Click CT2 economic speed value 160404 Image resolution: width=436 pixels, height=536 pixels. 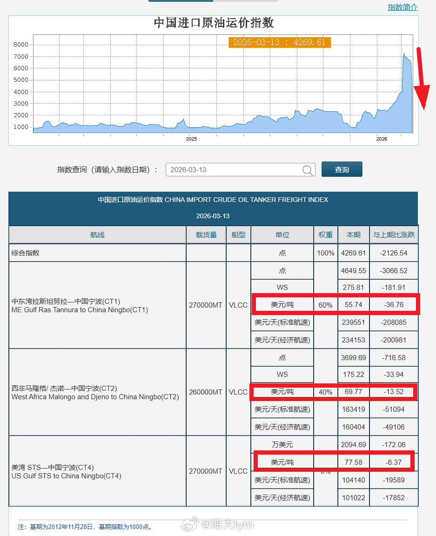pos(353,427)
